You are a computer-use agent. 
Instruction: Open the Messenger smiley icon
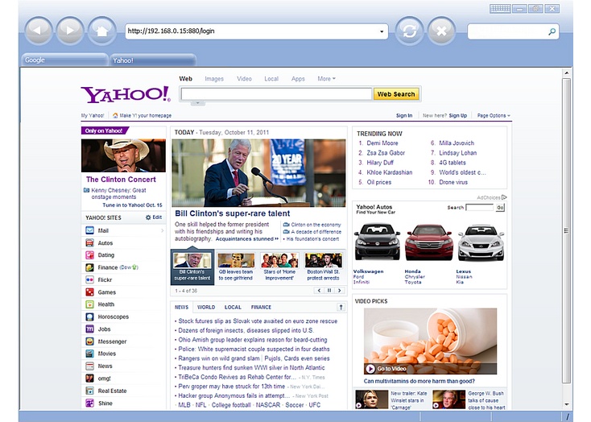[x=89, y=341]
